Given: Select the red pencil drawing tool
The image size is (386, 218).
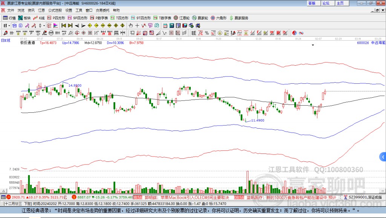Looking at the screenshot, I should [5, 33].
